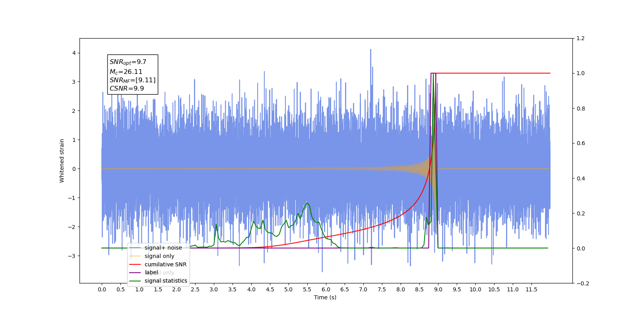Click the green signal statistics bump near 5.5 s
This screenshot has width=636, height=318.
[307, 204]
